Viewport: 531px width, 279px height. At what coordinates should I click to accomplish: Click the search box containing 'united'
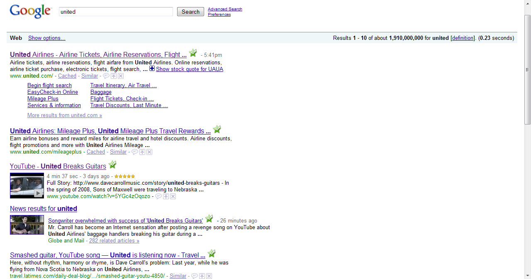coord(116,12)
